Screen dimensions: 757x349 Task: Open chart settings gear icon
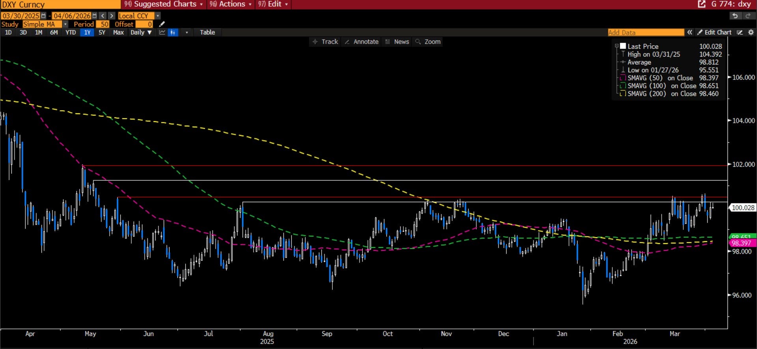pos(751,32)
